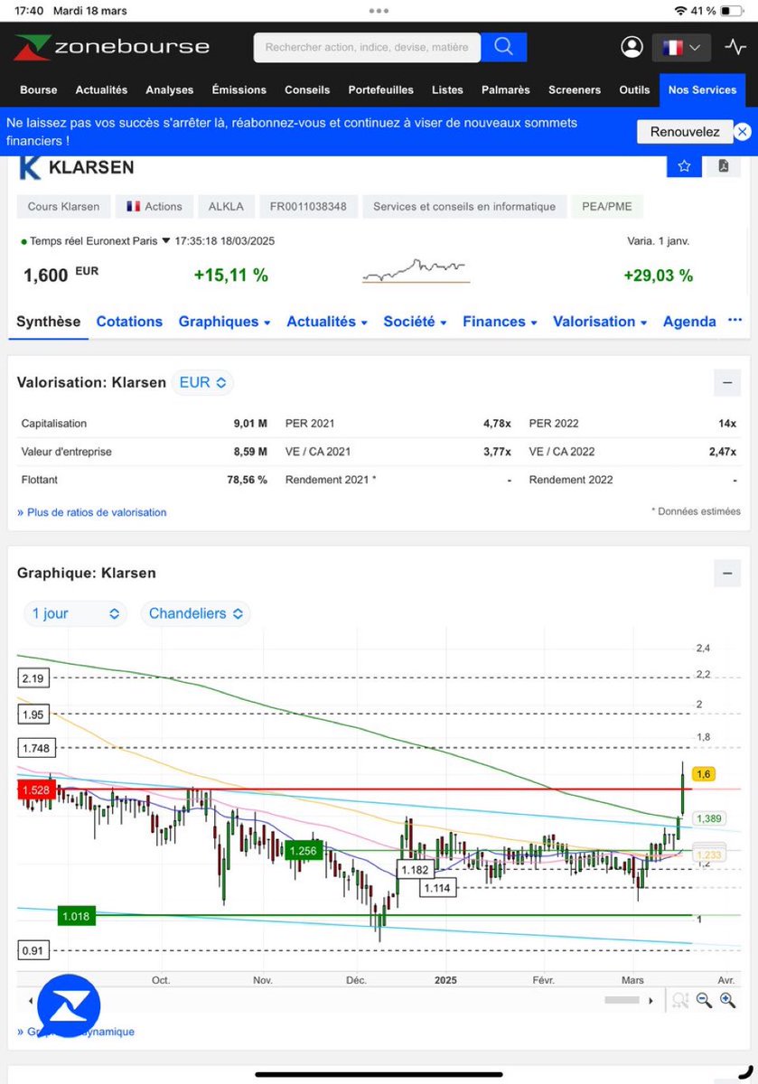Open the more tabs ellipsis menu
Viewport: 758px width, 1084px height.
point(735,321)
